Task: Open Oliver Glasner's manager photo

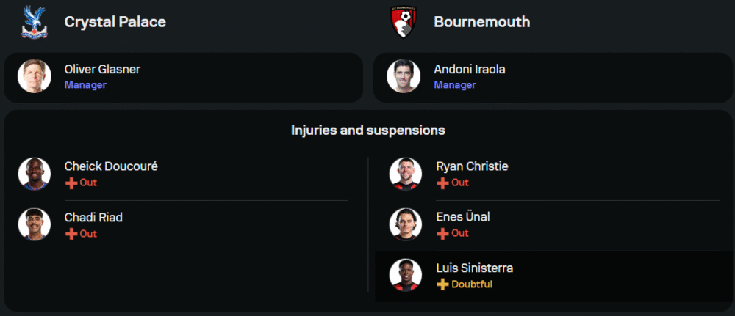Action: 35,76
